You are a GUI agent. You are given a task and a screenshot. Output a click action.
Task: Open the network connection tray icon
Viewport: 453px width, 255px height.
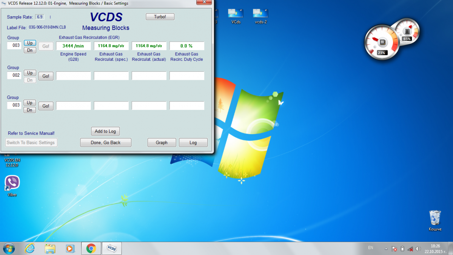click(410, 249)
